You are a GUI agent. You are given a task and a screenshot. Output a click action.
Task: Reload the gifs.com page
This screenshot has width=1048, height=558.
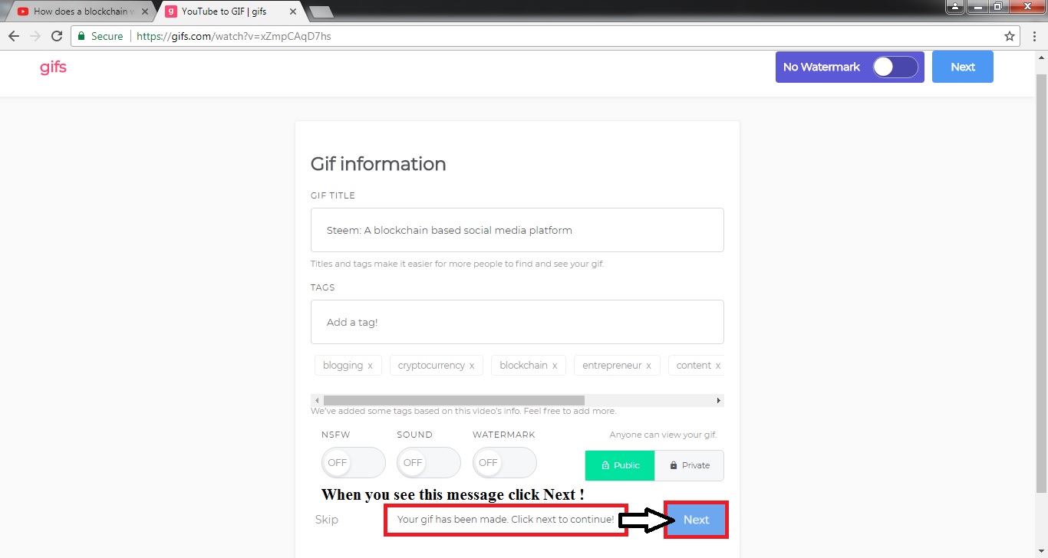coord(57,36)
